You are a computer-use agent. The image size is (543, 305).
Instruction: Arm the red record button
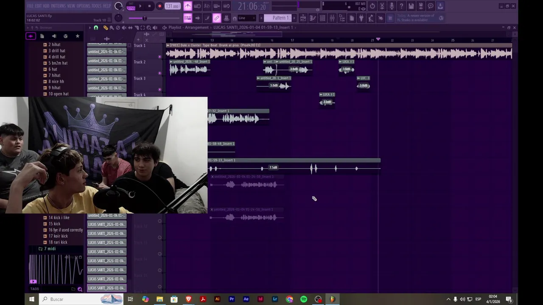[x=160, y=6]
